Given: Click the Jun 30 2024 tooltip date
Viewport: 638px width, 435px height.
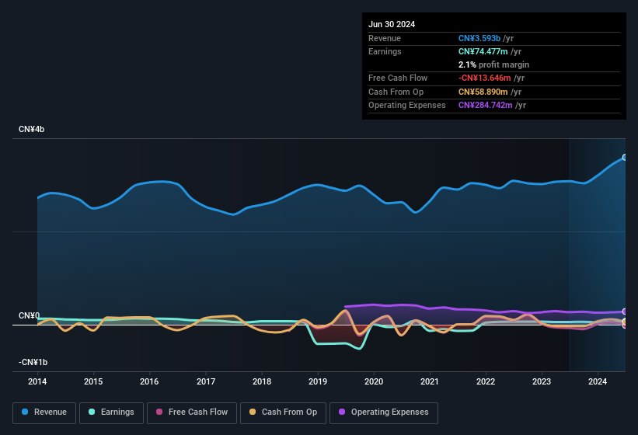Looking at the screenshot, I should click(x=392, y=24).
